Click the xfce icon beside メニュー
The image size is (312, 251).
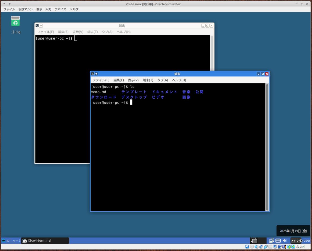(x=3, y=241)
